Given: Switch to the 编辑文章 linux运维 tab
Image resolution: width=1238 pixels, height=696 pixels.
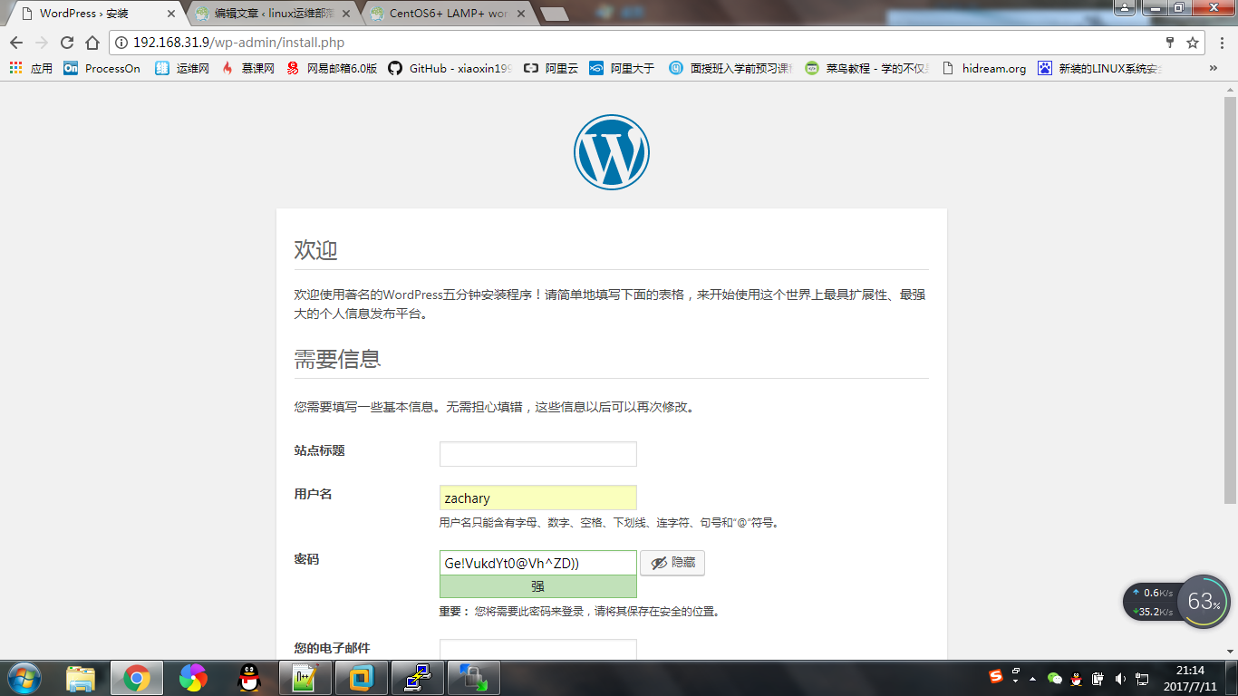Looking at the screenshot, I should [272, 14].
